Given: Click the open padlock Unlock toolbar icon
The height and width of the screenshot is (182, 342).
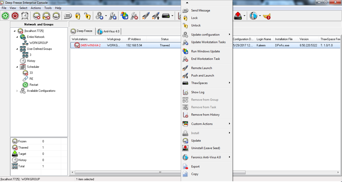Looking at the screenshot, I should point(87,16).
